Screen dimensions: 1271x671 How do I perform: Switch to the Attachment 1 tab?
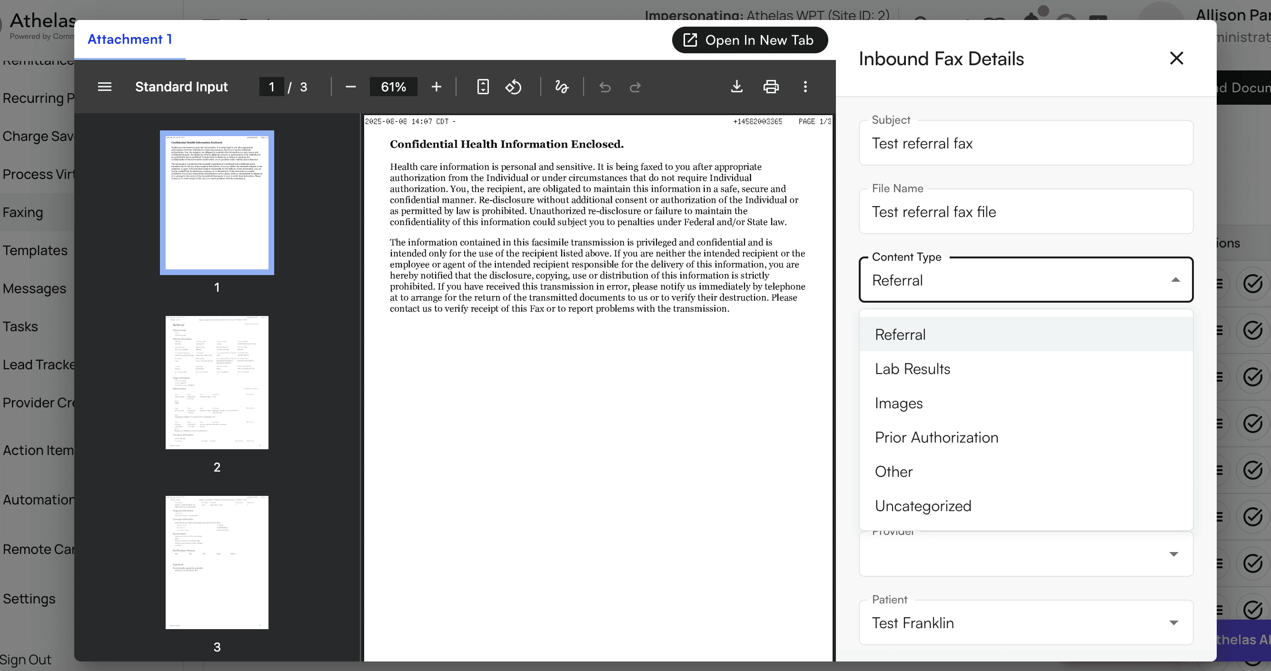[x=130, y=39]
